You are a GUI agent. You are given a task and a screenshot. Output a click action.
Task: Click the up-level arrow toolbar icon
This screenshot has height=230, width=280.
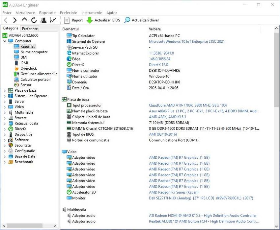click(24, 20)
